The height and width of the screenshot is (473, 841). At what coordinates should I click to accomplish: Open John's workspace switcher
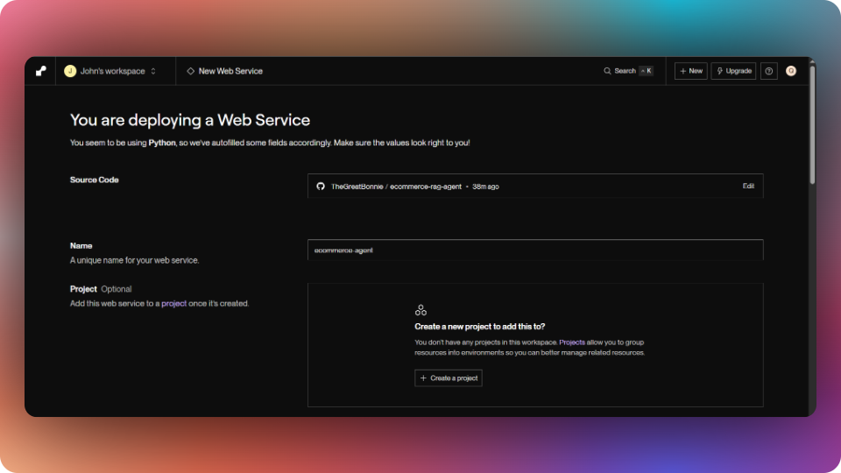(x=111, y=71)
